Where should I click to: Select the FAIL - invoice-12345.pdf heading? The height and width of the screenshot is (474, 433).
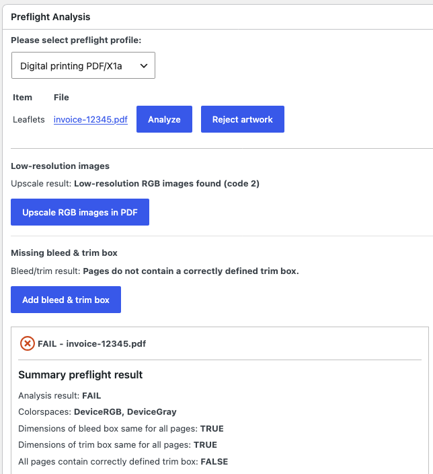pos(92,343)
